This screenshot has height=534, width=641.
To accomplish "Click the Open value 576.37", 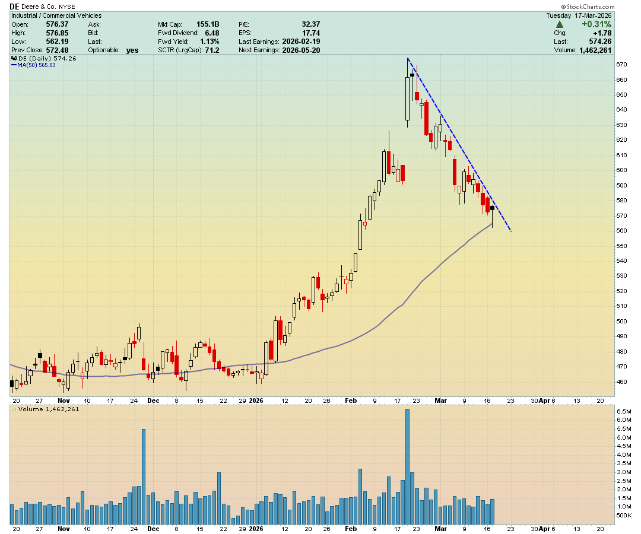I will pos(57,24).
